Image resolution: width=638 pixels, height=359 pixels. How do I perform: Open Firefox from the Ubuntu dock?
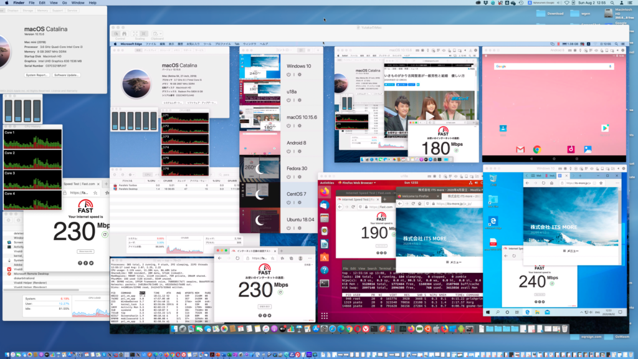pos(325,192)
